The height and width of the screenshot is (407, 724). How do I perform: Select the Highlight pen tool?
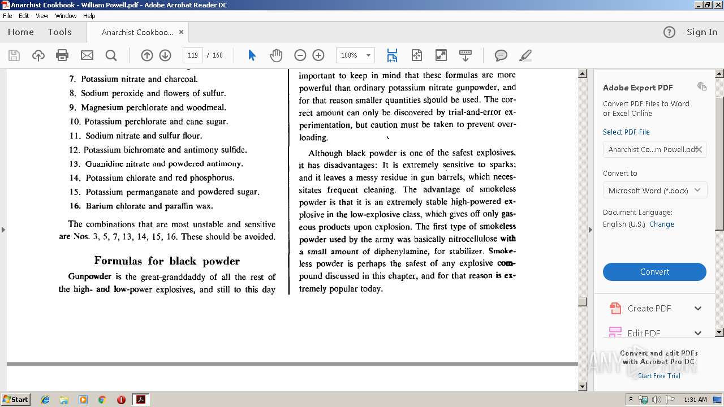click(x=525, y=55)
